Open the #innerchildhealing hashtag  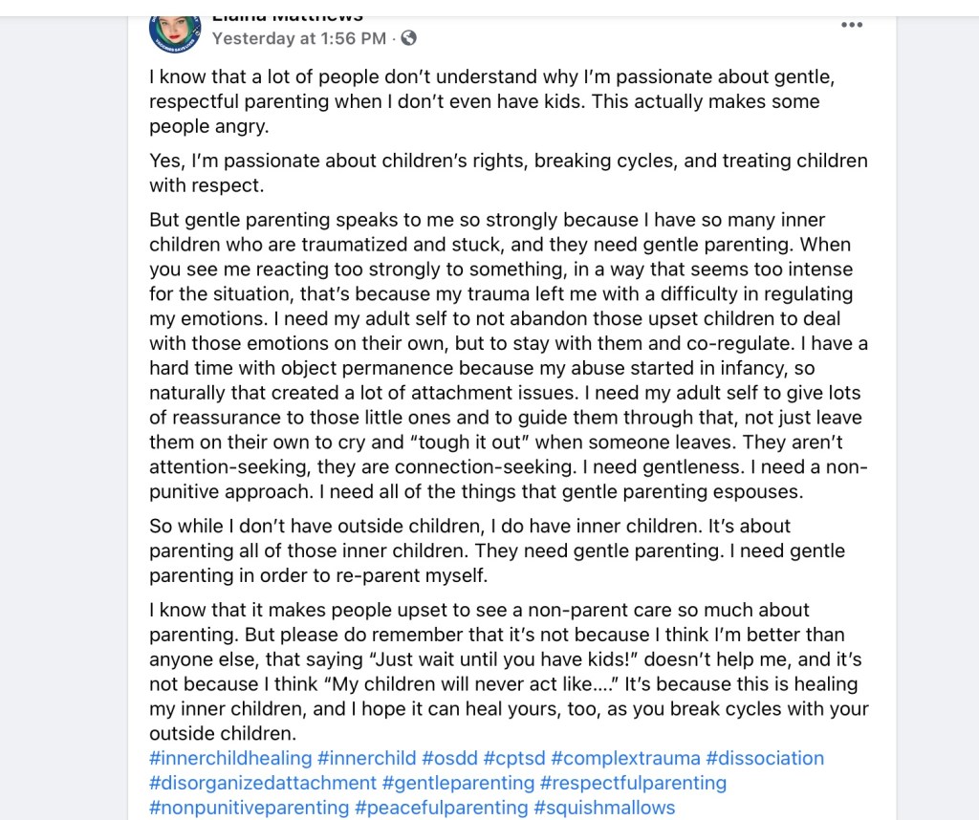230,758
